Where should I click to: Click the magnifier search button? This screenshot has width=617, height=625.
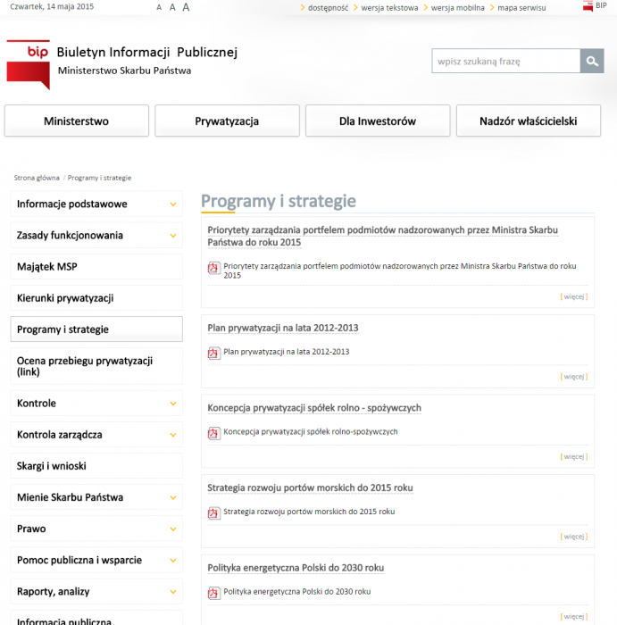click(592, 61)
